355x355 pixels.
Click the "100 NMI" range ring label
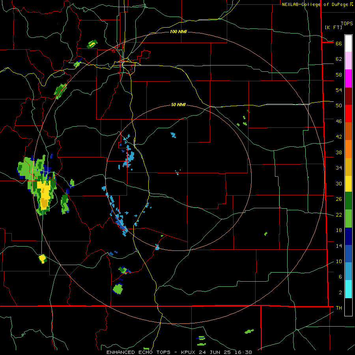coord(178,32)
